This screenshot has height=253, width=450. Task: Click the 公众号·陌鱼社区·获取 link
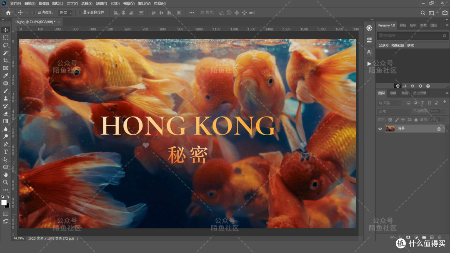click(x=396, y=45)
